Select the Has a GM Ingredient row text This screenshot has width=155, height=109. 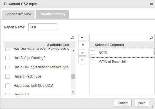coord(41,67)
